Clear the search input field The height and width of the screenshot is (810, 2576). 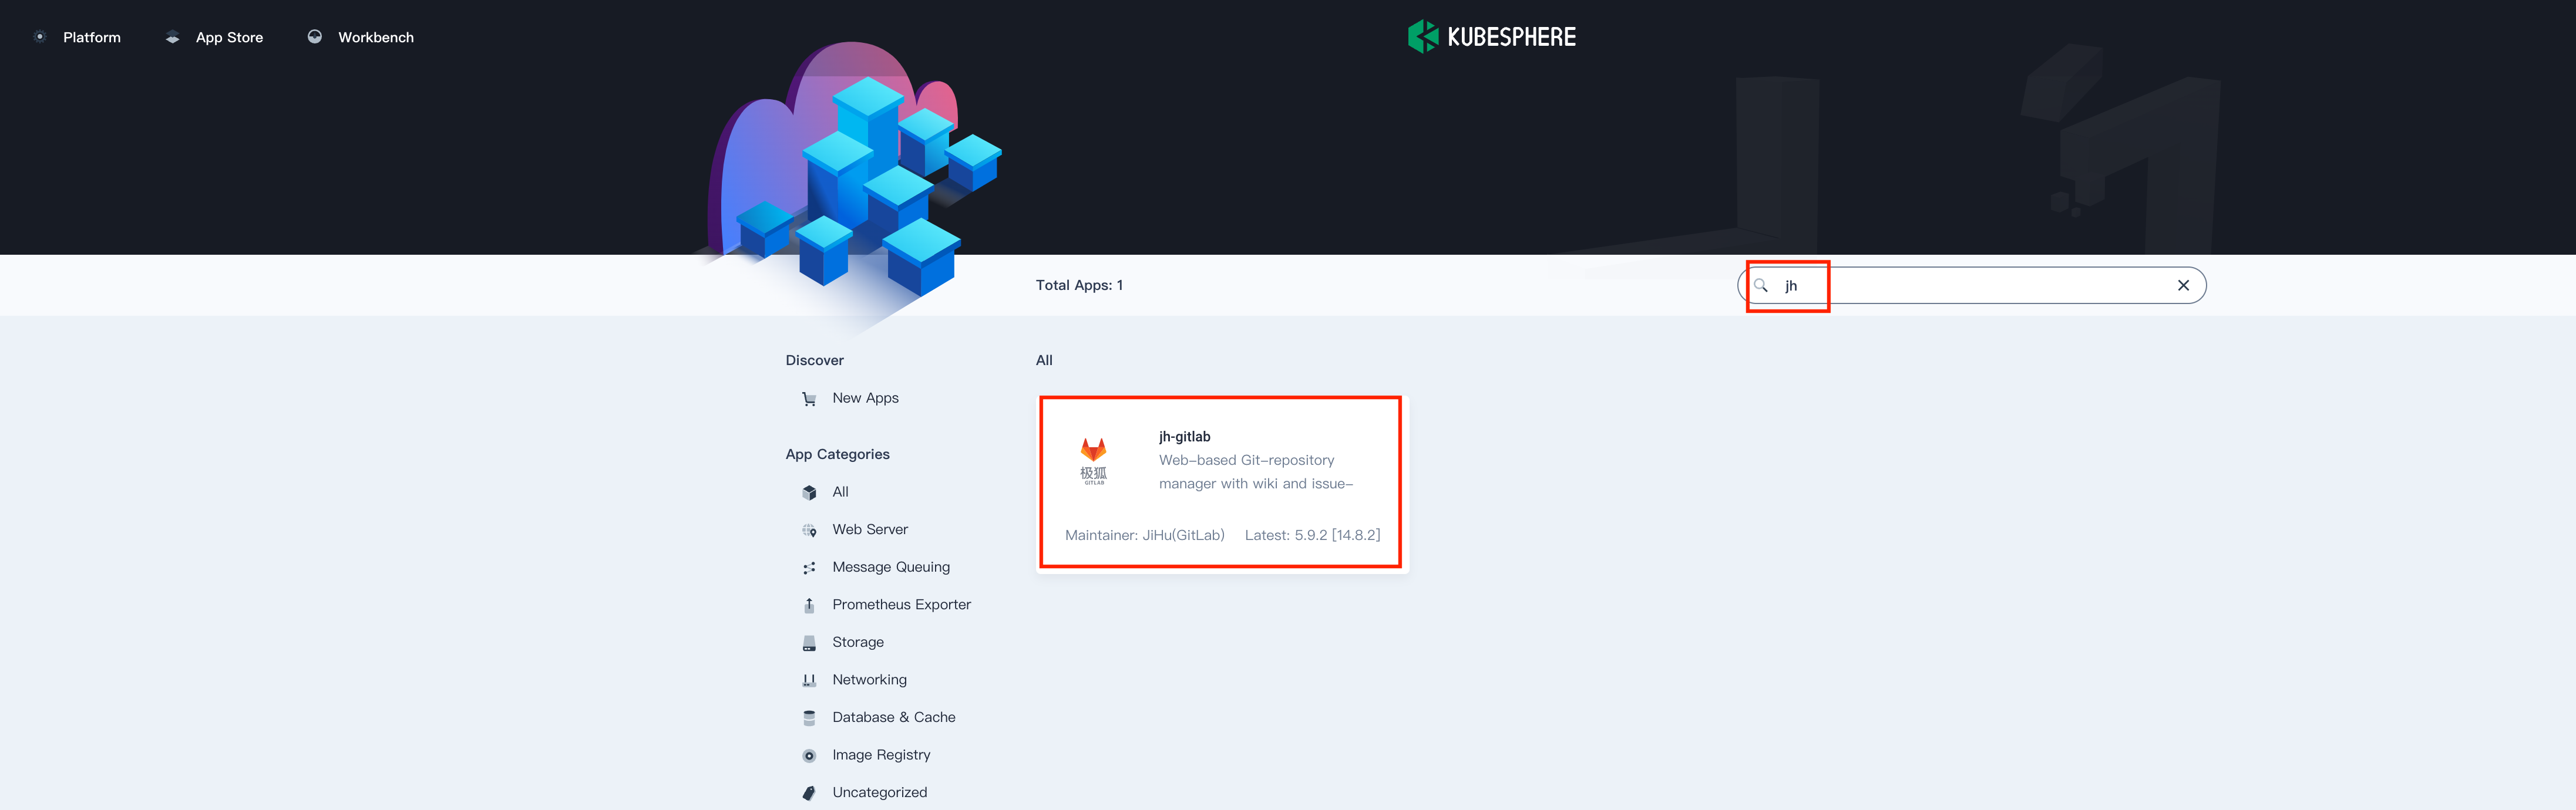tap(2183, 284)
